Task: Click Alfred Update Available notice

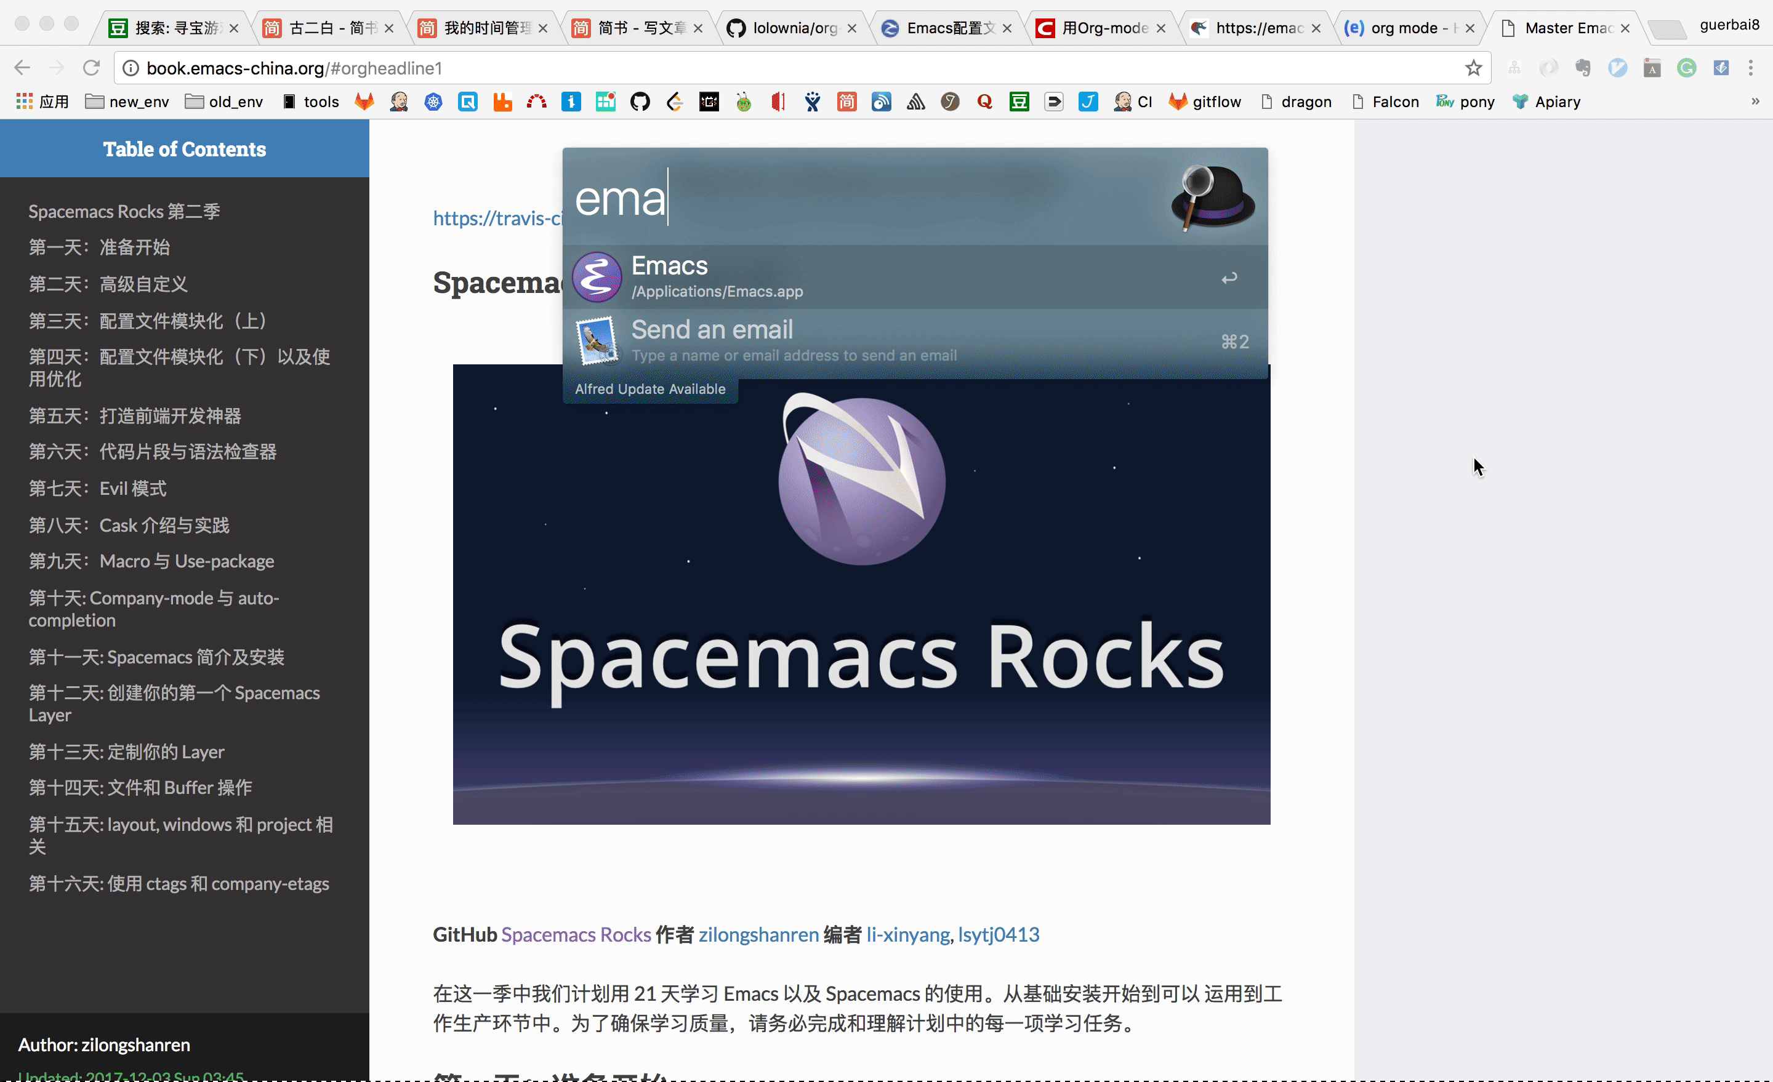Action: click(649, 388)
